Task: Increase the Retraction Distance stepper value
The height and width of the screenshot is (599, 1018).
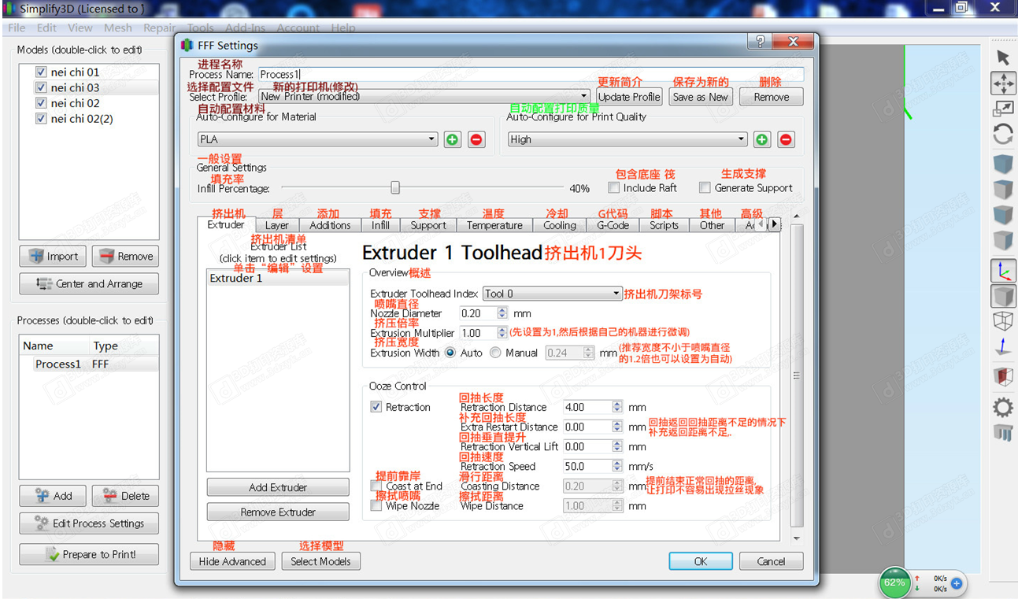Action: 617,404
